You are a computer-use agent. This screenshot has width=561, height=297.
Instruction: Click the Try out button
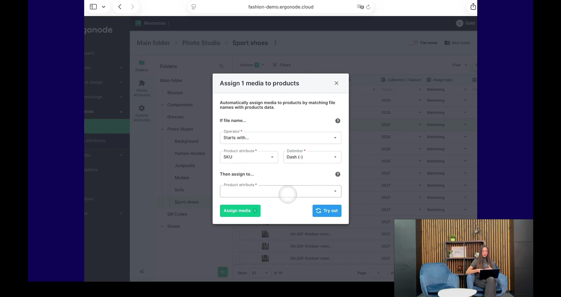[327, 211]
